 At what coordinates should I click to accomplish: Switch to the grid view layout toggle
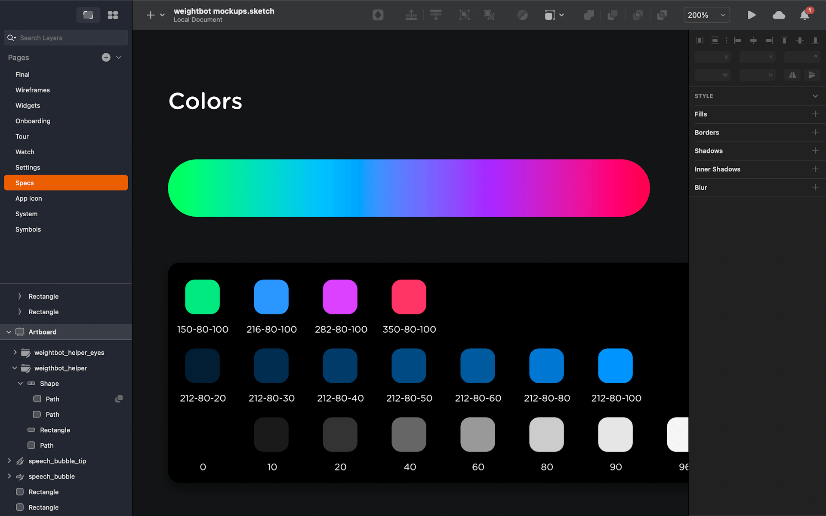point(113,15)
